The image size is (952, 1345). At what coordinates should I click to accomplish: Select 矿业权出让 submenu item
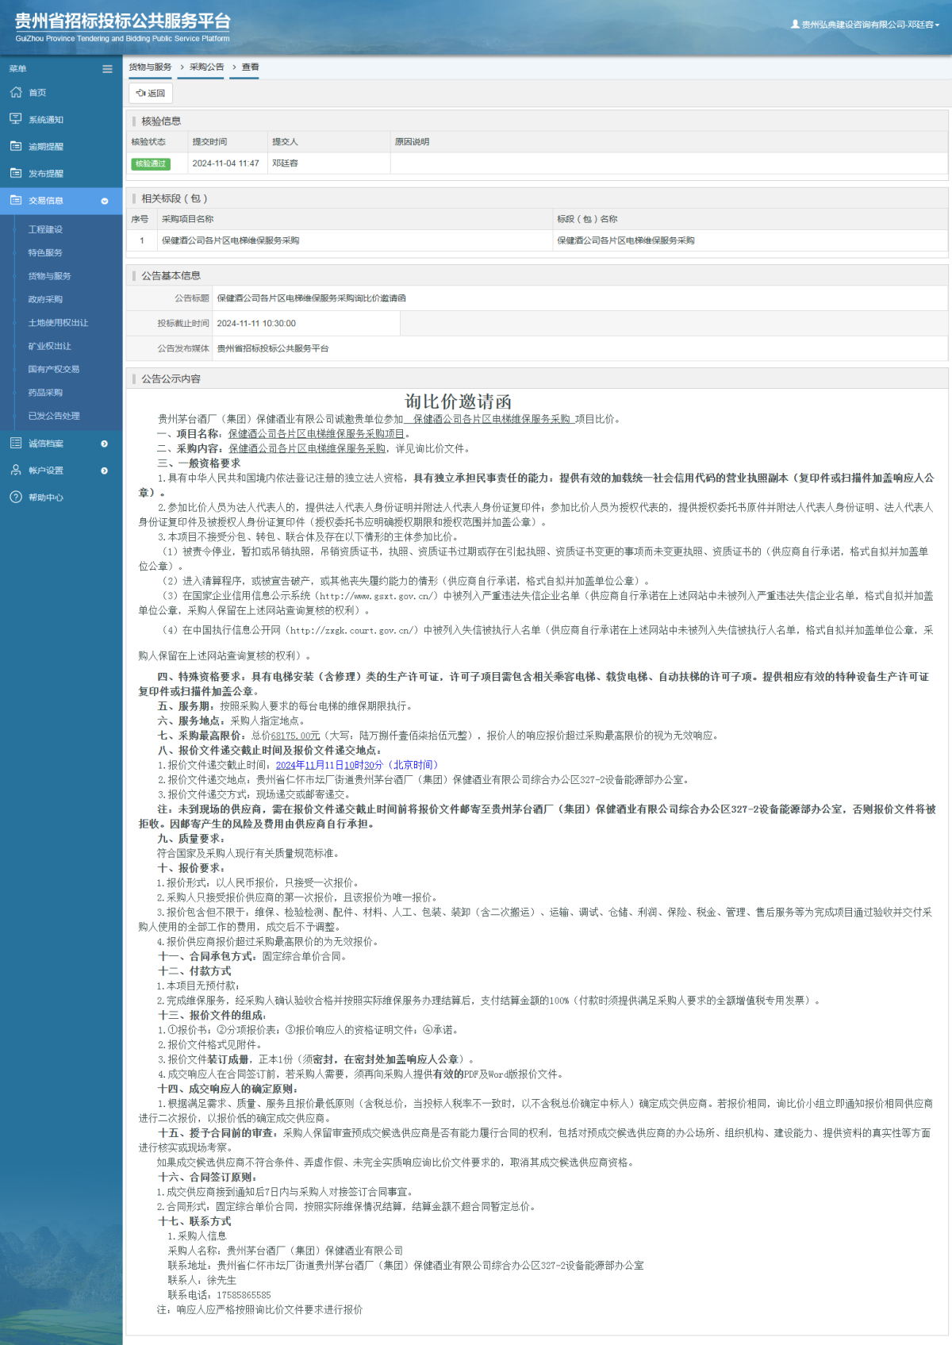pyautogui.click(x=49, y=346)
